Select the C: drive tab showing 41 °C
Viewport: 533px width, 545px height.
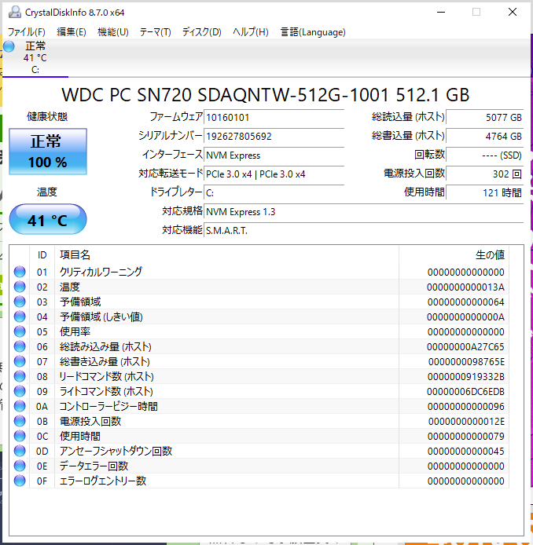tap(35, 57)
